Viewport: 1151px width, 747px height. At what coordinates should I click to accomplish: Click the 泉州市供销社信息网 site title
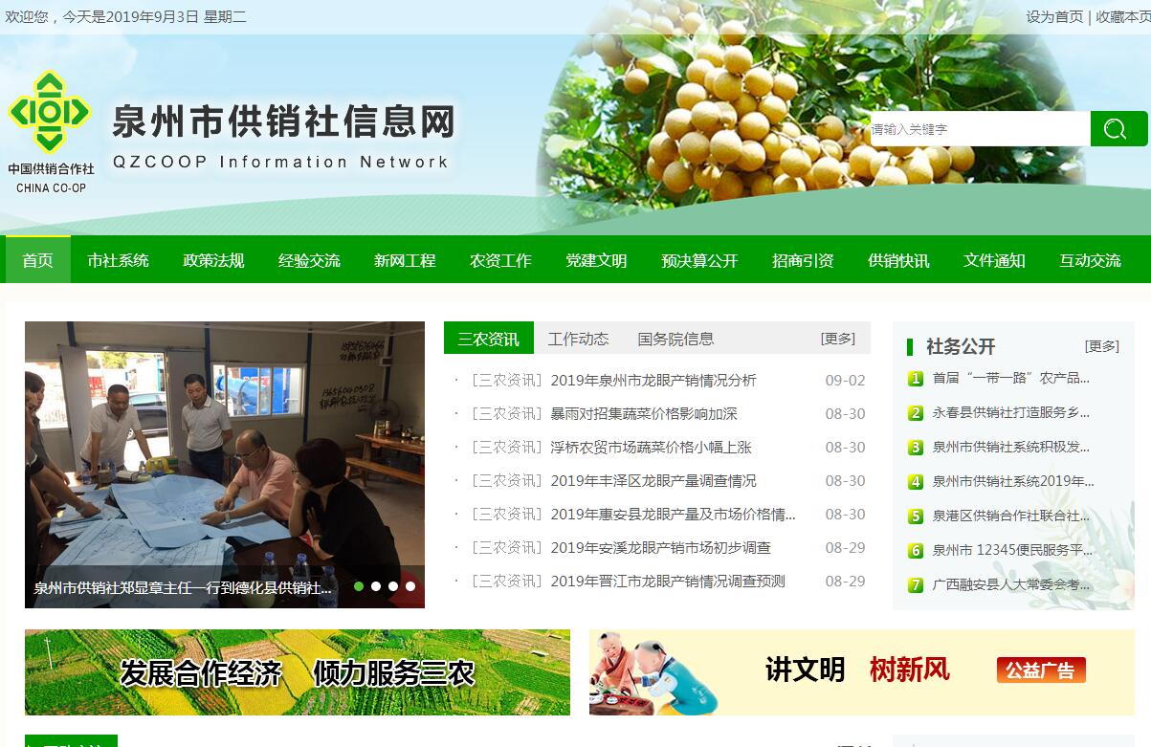283,121
